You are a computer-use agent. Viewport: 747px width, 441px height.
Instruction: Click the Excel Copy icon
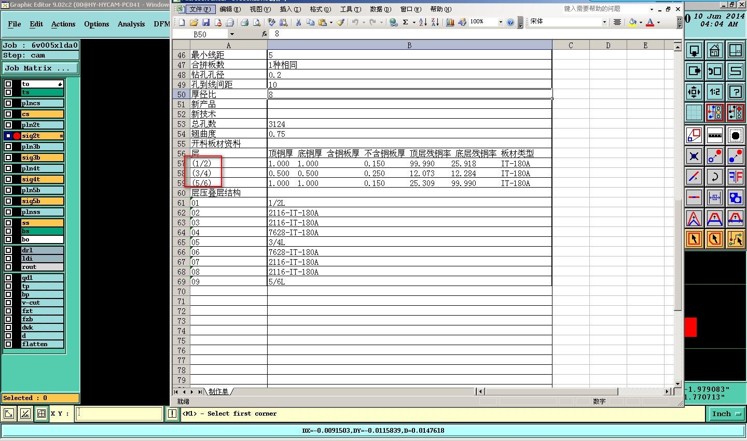coord(310,22)
